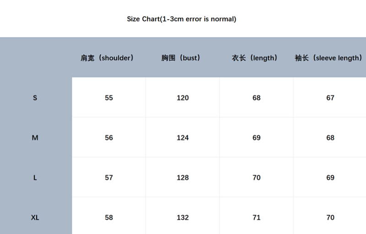Select the shoulder column header

tap(107, 58)
